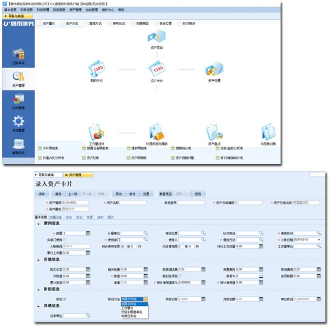This screenshot has width=329, height=328.
Task: Toggle the 折旧 checkbox in depreciation section
Action: pyautogui.click(x=66, y=299)
